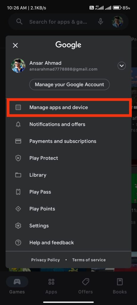The height and width of the screenshot is (305, 137).
Task: Open the Terms of service link
Action: tap(89, 260)
